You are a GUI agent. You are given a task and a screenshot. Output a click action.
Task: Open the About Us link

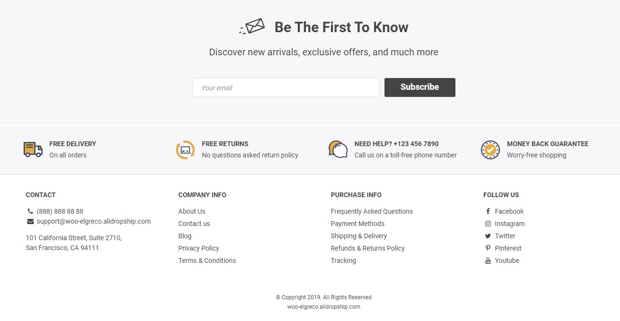192,211
